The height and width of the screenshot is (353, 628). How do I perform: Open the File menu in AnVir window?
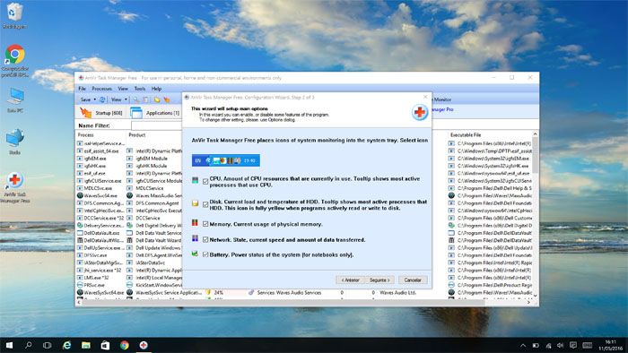pos(83,89)
